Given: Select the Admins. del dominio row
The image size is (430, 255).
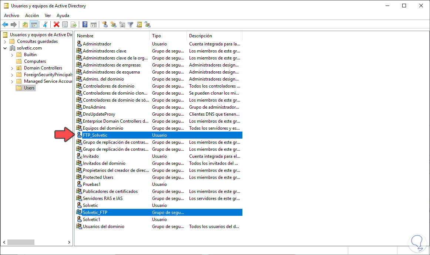Looking at the screenshot, I should tap(158, 79).
